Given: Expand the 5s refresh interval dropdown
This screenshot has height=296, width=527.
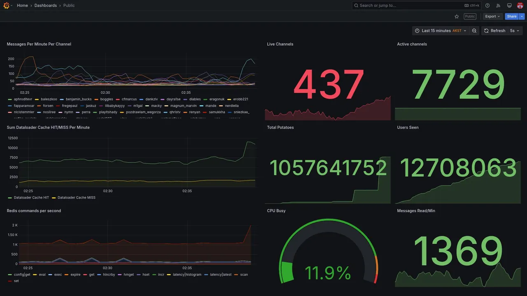Looking at the screenshot, I should [x=515, y=31].
